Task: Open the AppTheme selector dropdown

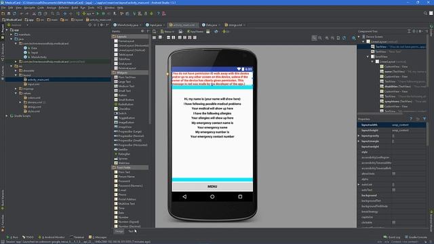Action: click(195, 32)
